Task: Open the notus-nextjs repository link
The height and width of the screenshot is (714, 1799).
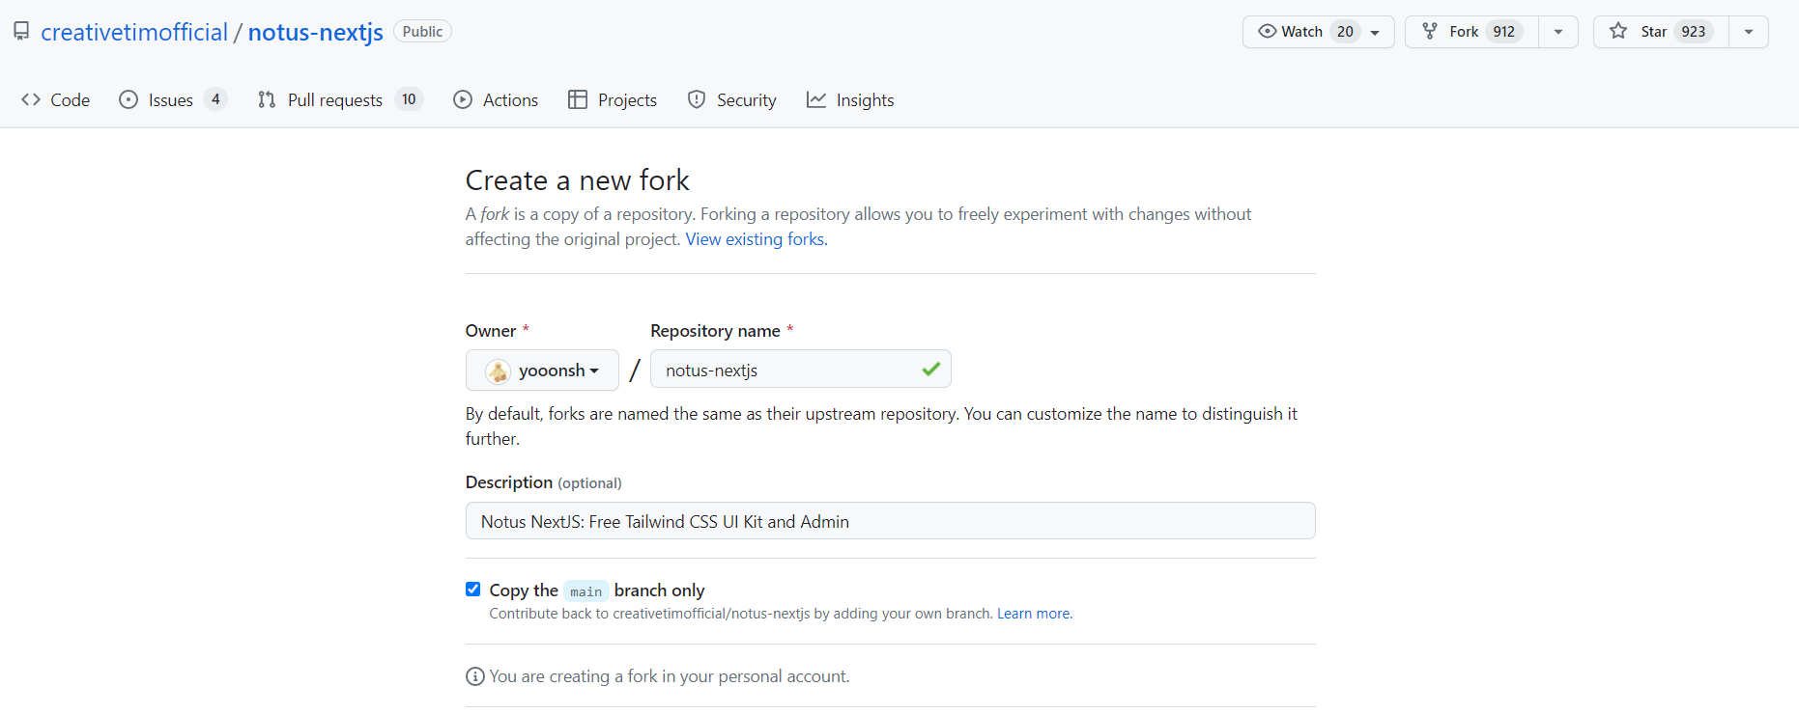Action: pyautogui.click(x=316, y=32)
